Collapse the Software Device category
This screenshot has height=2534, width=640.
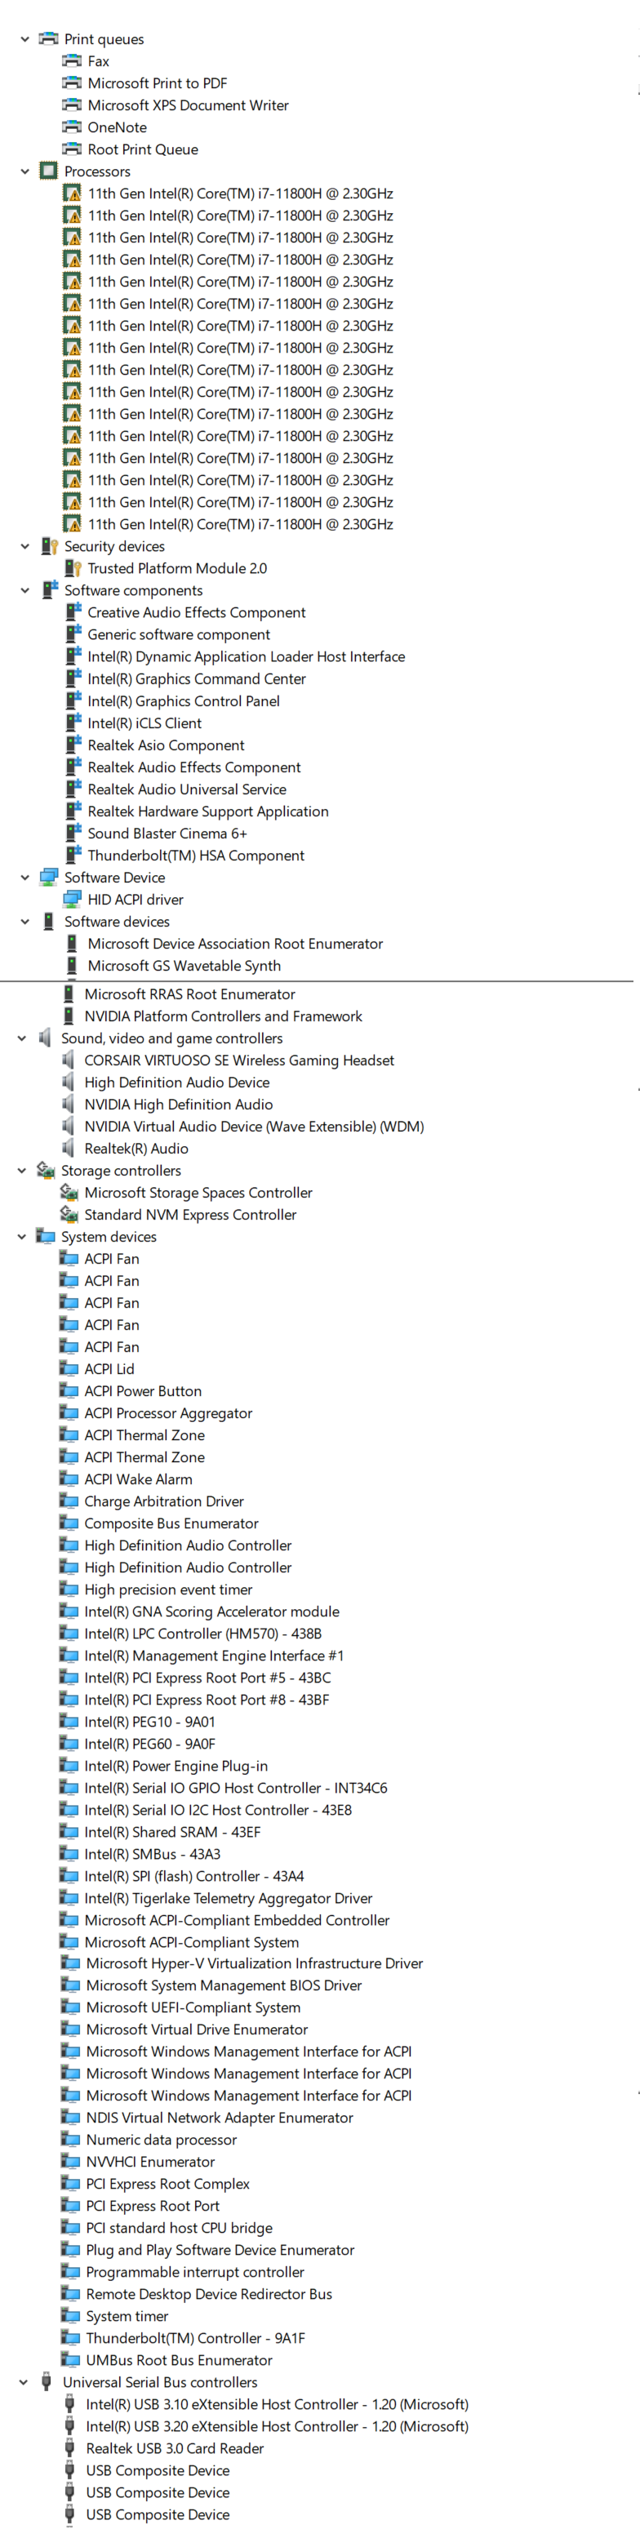click(24, 878)
